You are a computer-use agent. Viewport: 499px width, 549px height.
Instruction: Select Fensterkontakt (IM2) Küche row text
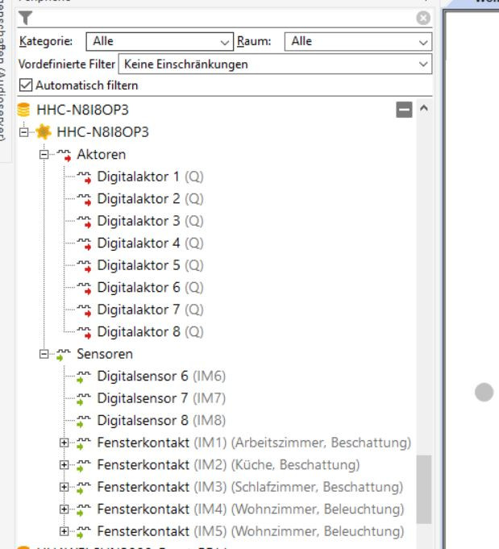(x=229, y=465)
